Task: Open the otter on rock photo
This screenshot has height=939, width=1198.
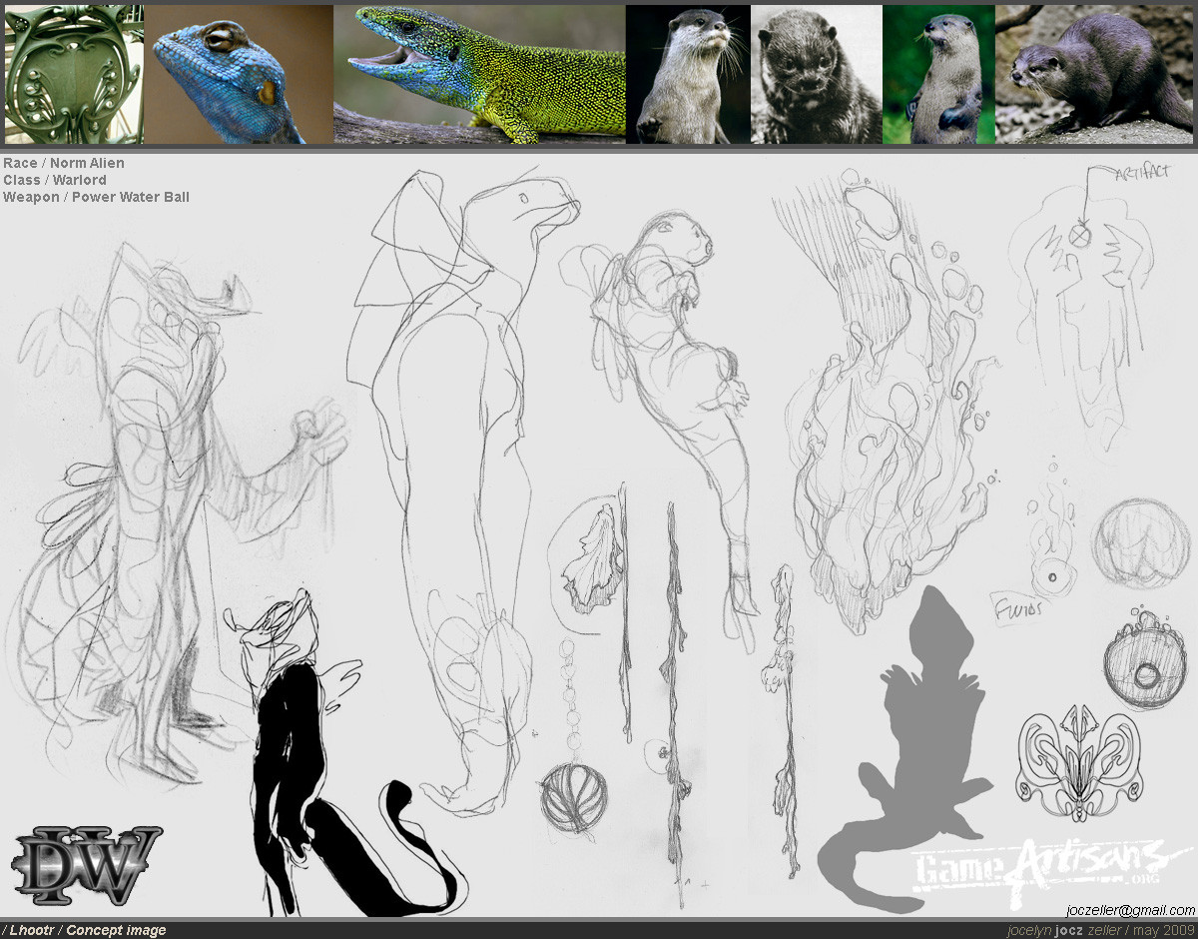Action: pos(1094,75)
